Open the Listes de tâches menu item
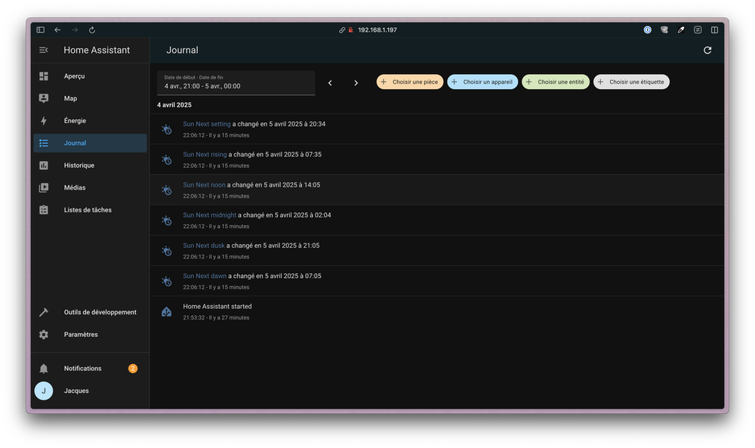The height and width of the screenshot is (448, 755). tap(90, 209)
